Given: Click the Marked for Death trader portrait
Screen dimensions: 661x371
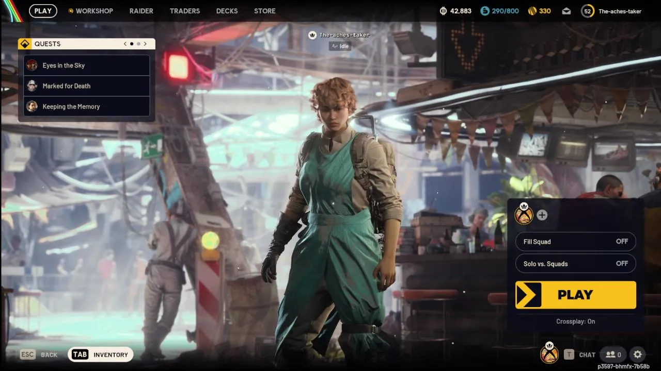Looking at the screenshot, I should coord(32,86).
